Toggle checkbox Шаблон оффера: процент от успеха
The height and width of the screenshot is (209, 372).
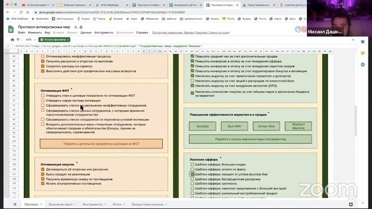192,174
